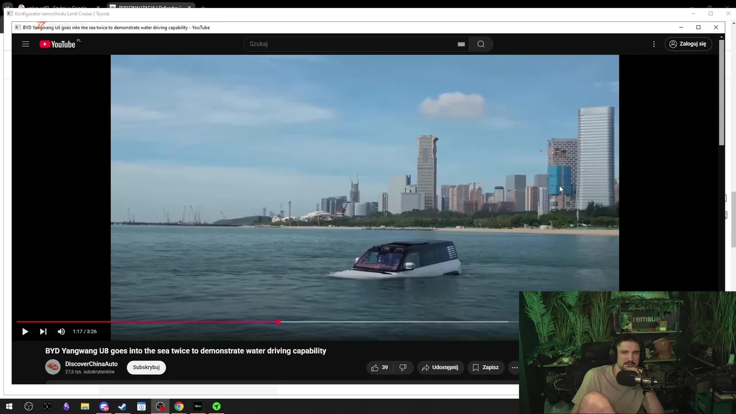Open the teal waveform app on taskbar
Screen dimensions: 736x414
[x=198, y=407]
